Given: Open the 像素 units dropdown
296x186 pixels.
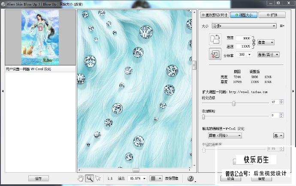Looking at the screenshot, I should pyautogui.click(x=266, y=42).
